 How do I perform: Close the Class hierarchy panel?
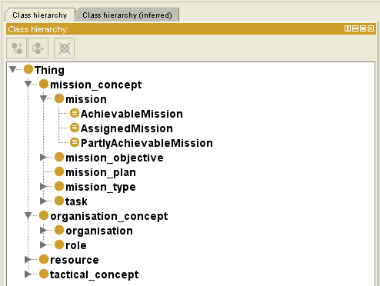click(x=371, y=28)
